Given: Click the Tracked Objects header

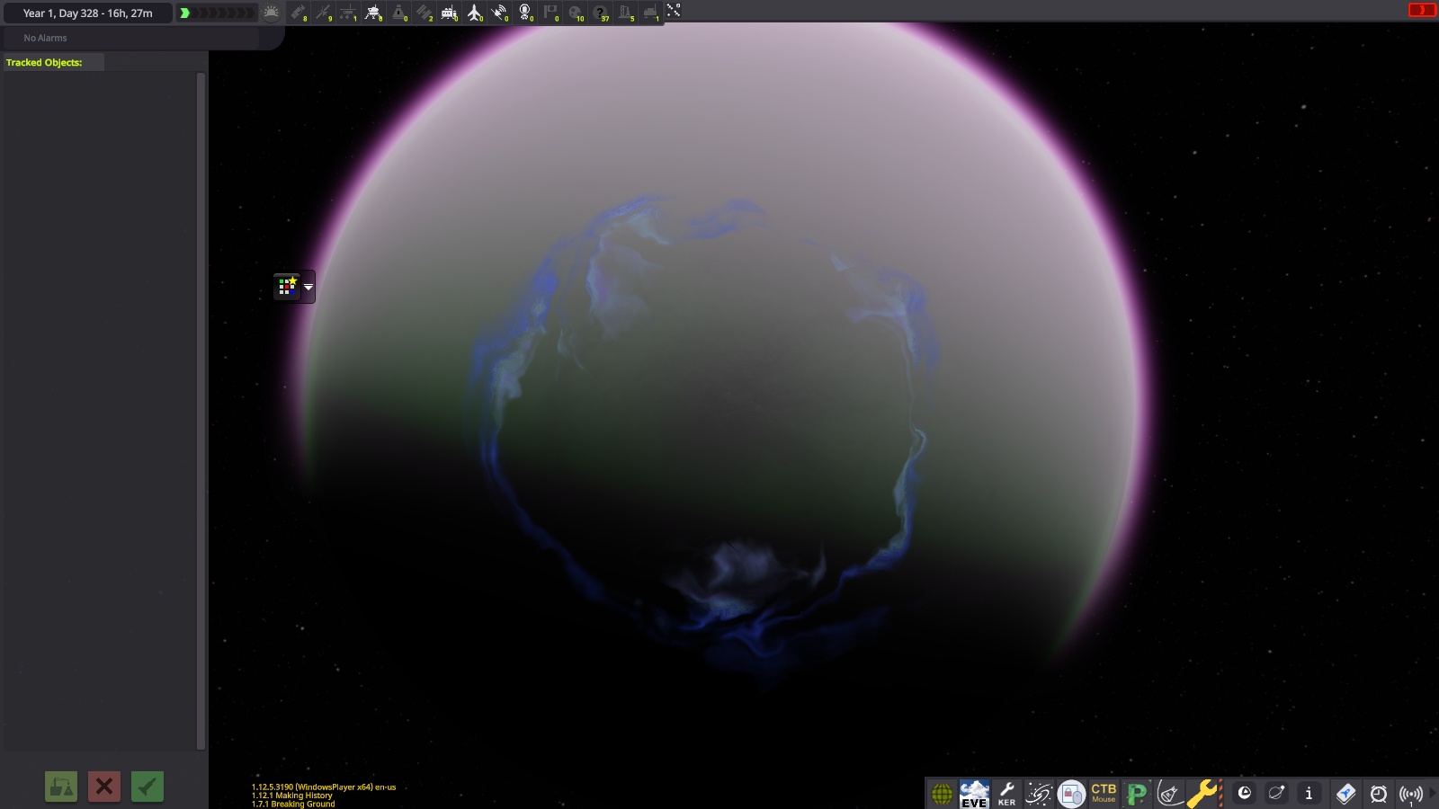Looking at the screenshot, I should (x=44, y=62).
